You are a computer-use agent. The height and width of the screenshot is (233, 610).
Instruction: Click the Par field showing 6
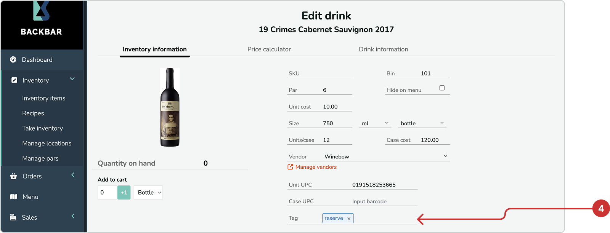coord(320,90)
